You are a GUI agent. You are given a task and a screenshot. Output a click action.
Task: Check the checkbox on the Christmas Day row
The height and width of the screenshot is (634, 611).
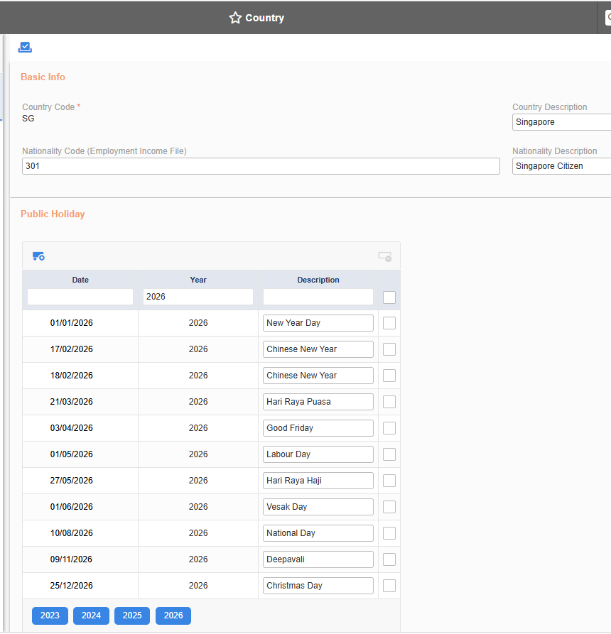pos(389,585)
